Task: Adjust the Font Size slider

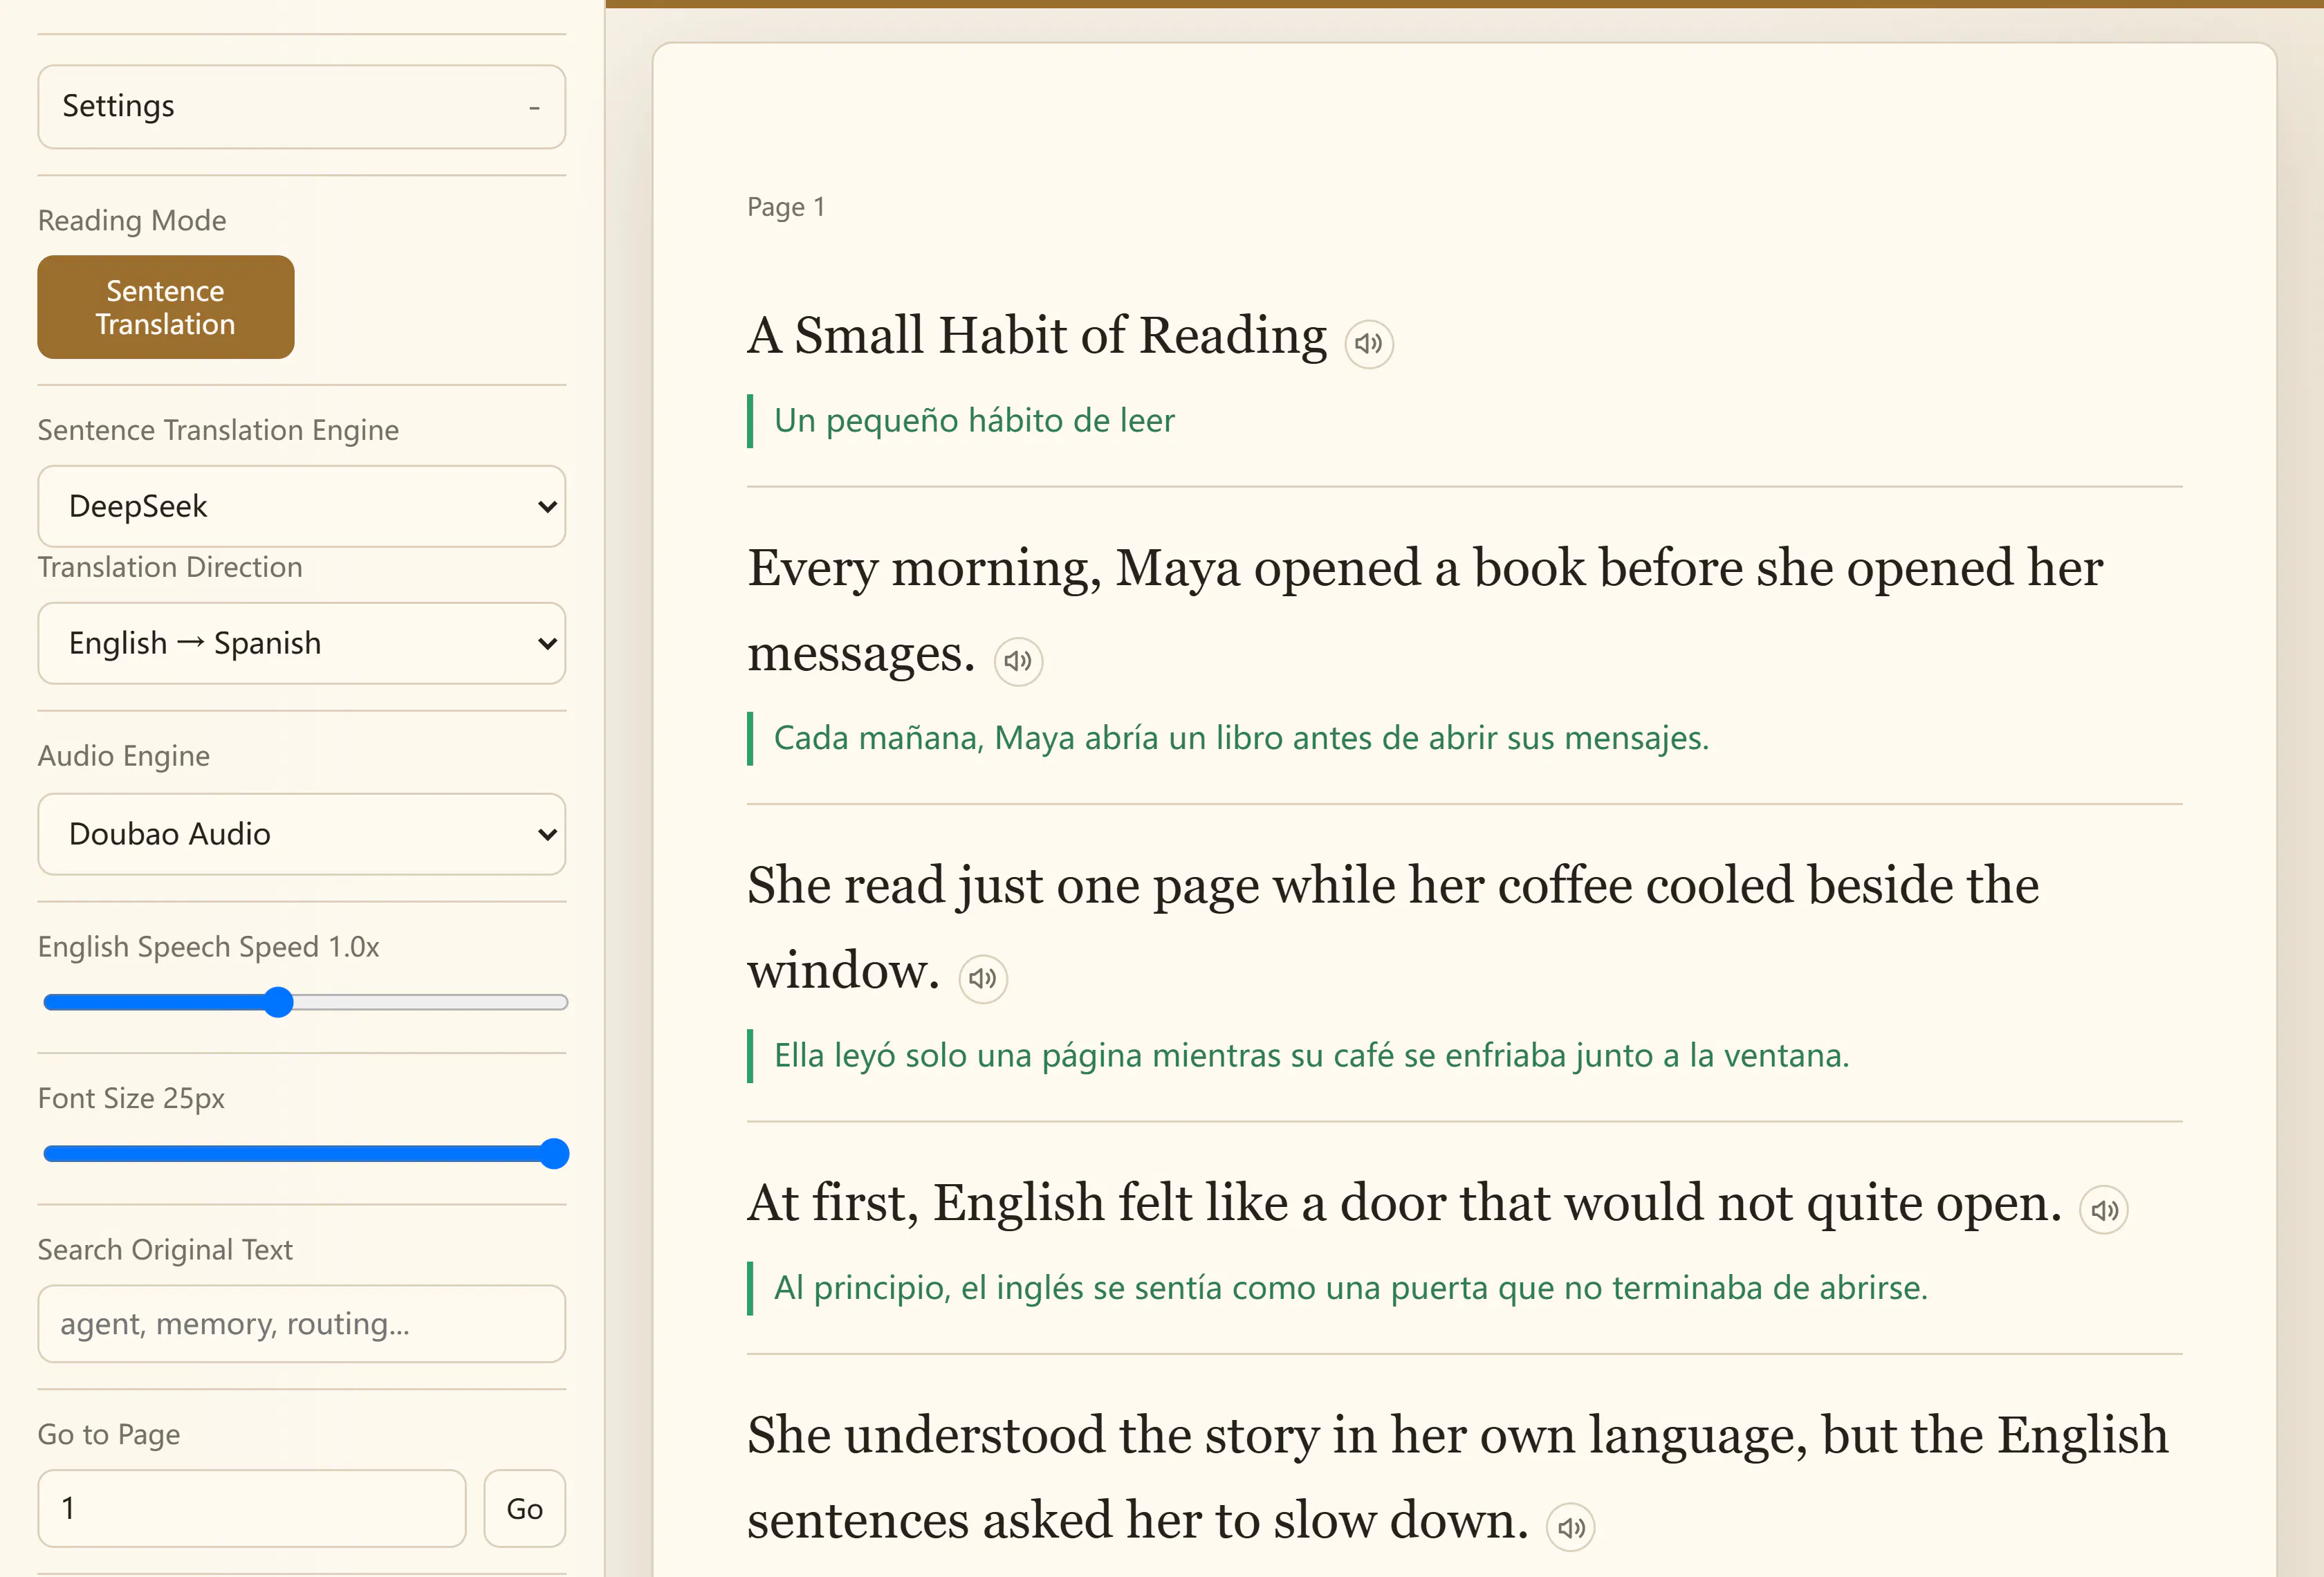Action: pos(306,1154)
